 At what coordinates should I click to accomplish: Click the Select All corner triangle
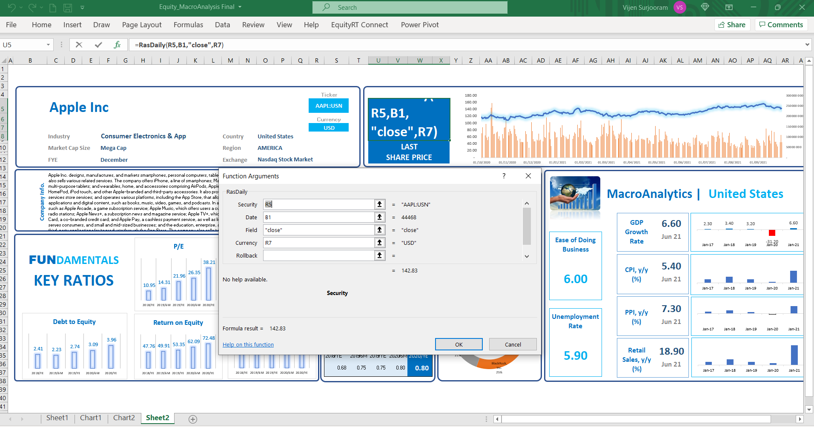(4, 60)
